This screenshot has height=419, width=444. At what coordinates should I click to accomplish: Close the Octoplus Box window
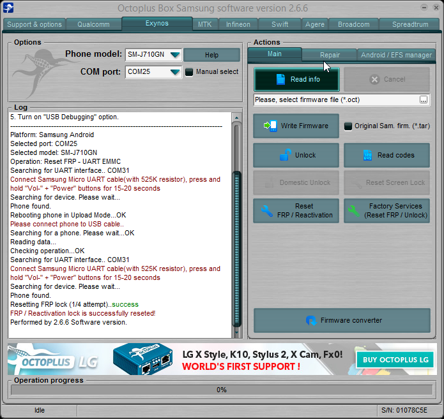coord(436,8)
